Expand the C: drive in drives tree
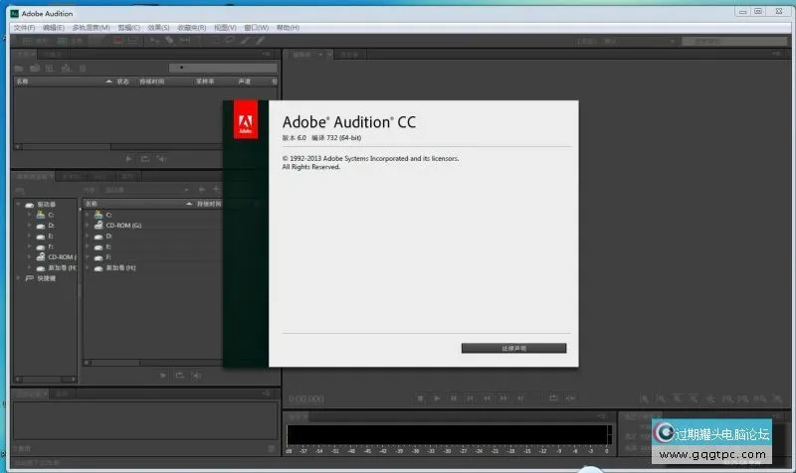796x473 pixels. click(x=29, y=215)
